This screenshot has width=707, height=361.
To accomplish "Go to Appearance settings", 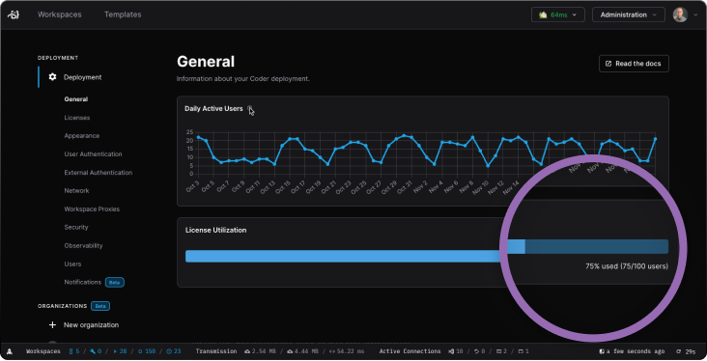I will pos(81,136).
